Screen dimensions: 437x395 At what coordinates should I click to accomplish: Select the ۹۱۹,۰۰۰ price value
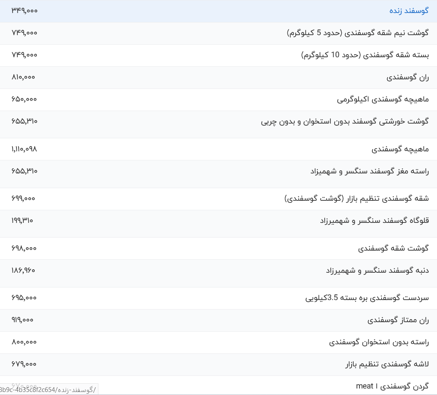point(23,320)
